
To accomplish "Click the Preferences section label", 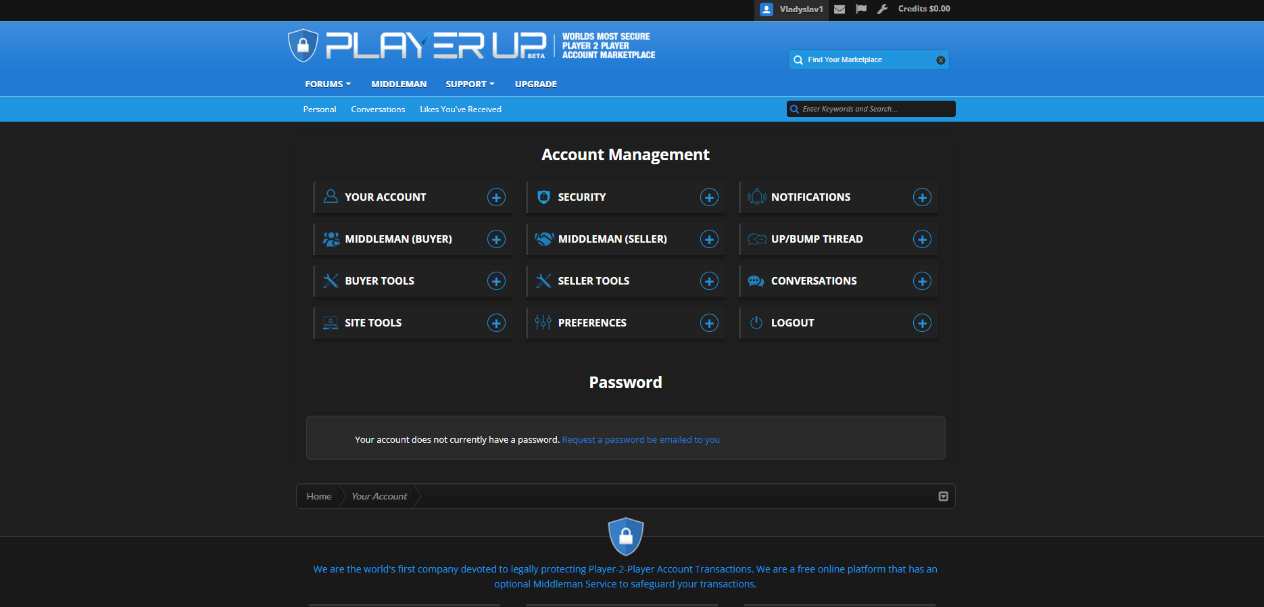I will tap(592, 323).
